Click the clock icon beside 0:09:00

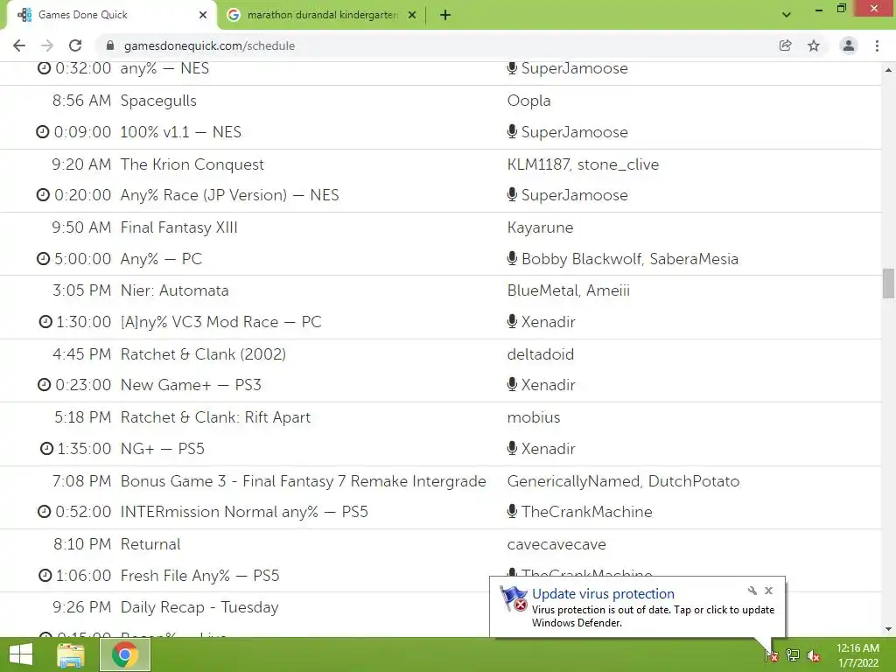43,132
